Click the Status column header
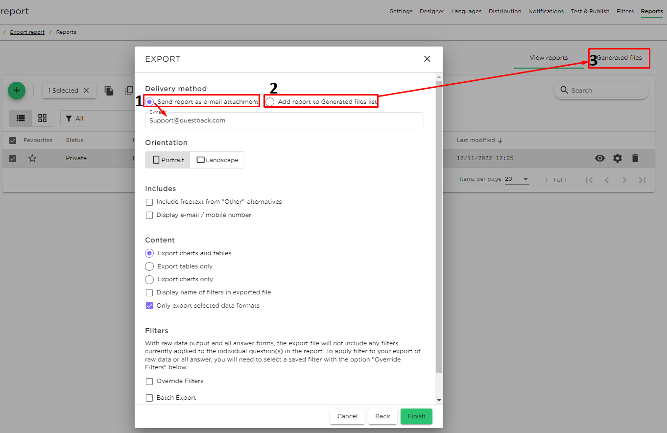This screenshot has height=433, width=667. coord(74,141)
